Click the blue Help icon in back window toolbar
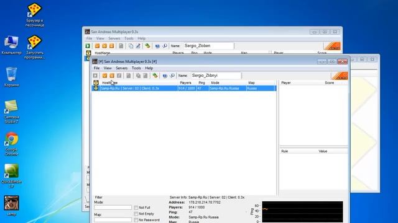The width and height of the screenshot is (398, 223). pyautogui.click(x=157, y=46)
